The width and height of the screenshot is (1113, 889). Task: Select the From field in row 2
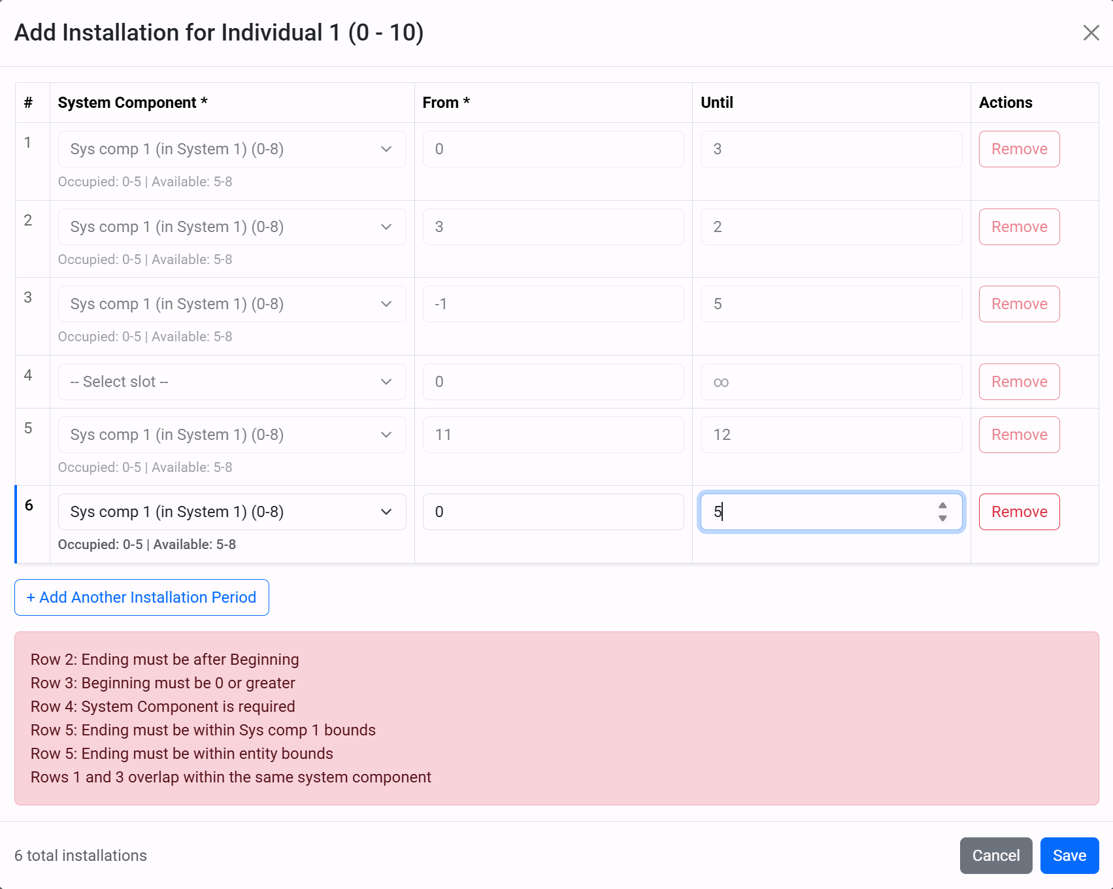pyautogui.click(x=552, y=226)
